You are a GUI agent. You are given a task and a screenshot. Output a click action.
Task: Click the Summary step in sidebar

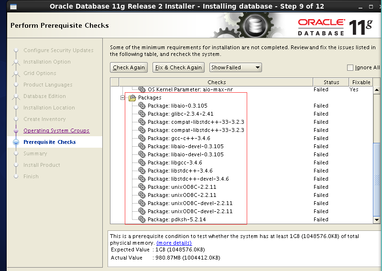tap(35, 153)
